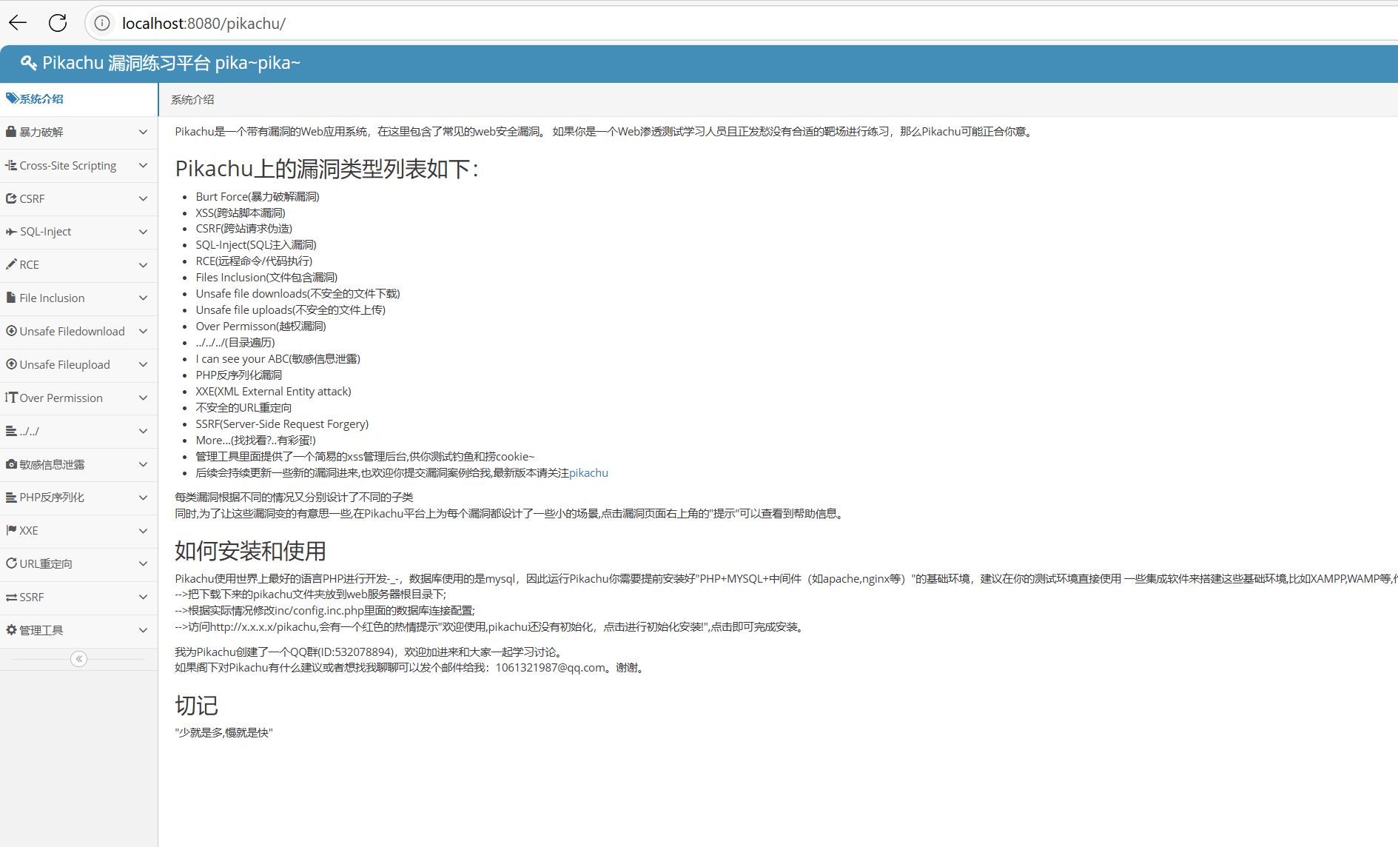Open the SQL-Inject menu label
Viewport: 1398px width, 847px height.
45,232
